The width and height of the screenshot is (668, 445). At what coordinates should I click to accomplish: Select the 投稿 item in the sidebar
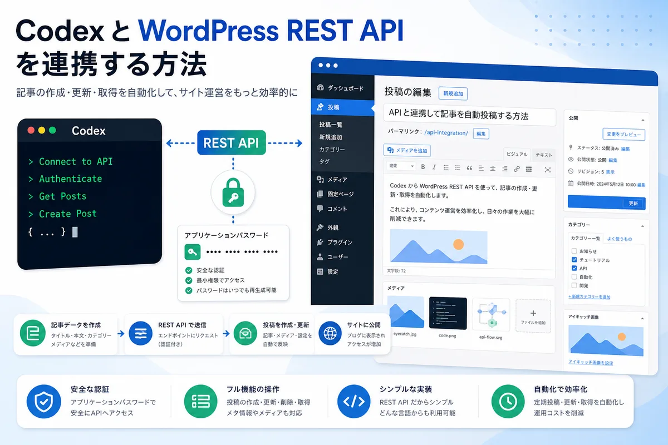(343, 107)
